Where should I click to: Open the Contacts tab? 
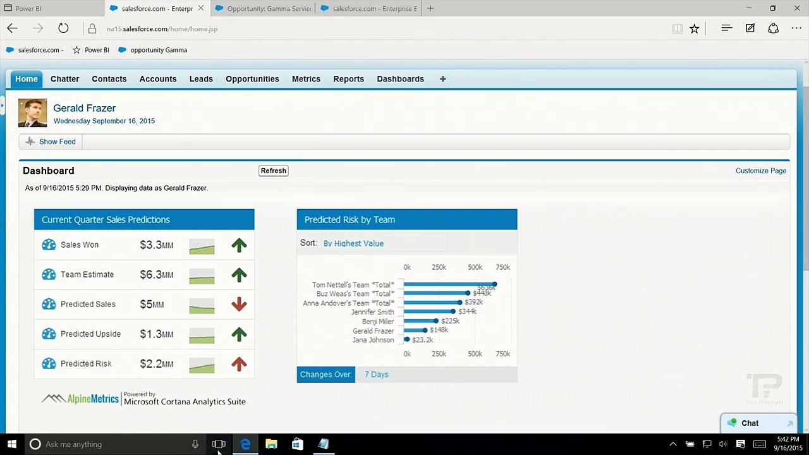click(109, 79)
